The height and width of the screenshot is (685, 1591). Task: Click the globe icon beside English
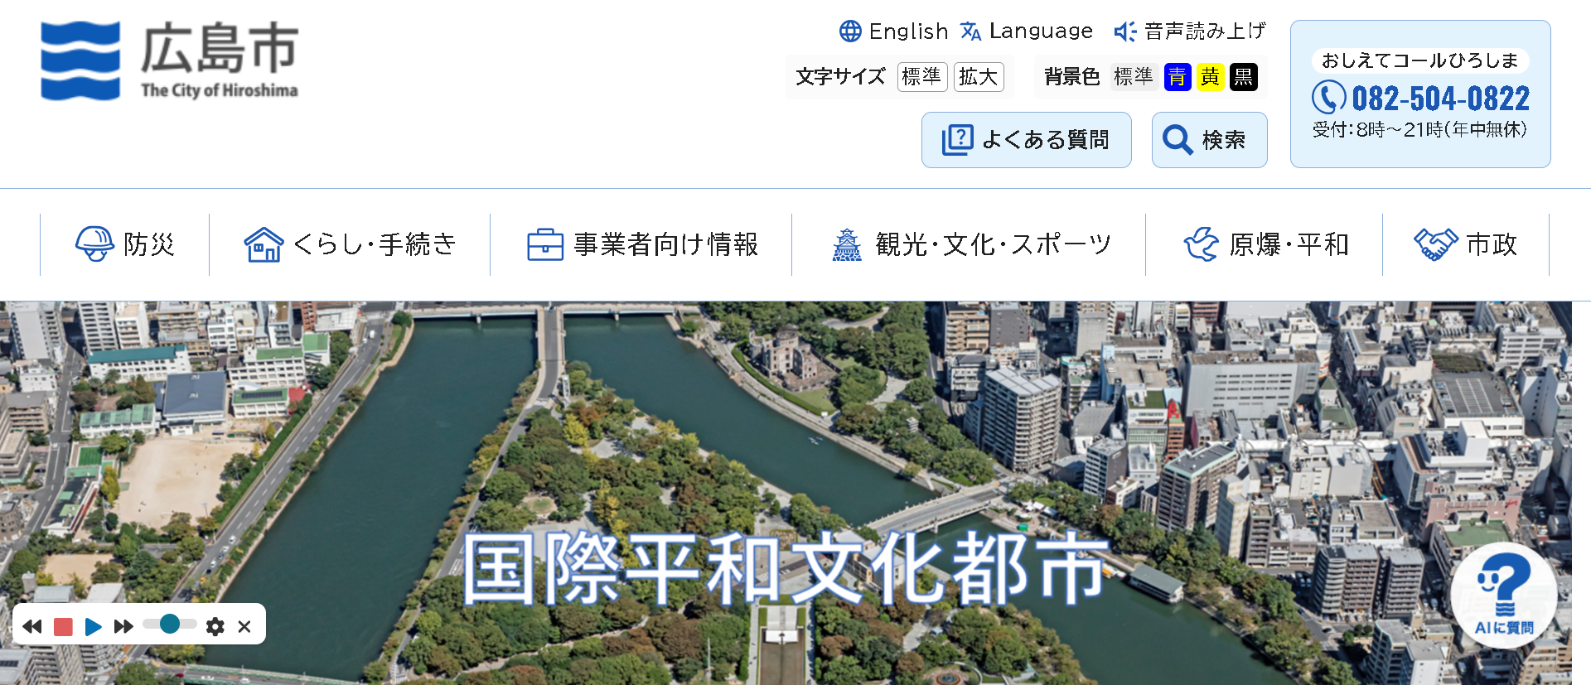tap(850, 31)
